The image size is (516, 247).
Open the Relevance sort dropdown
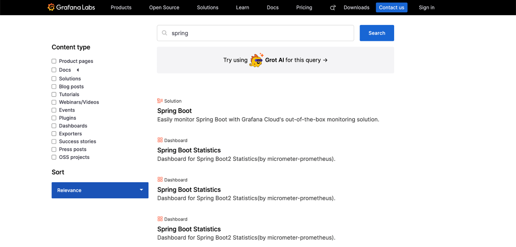point(100,190)
